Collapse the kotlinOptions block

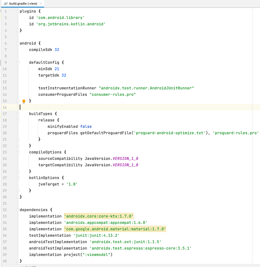click(x=18, y=178)
